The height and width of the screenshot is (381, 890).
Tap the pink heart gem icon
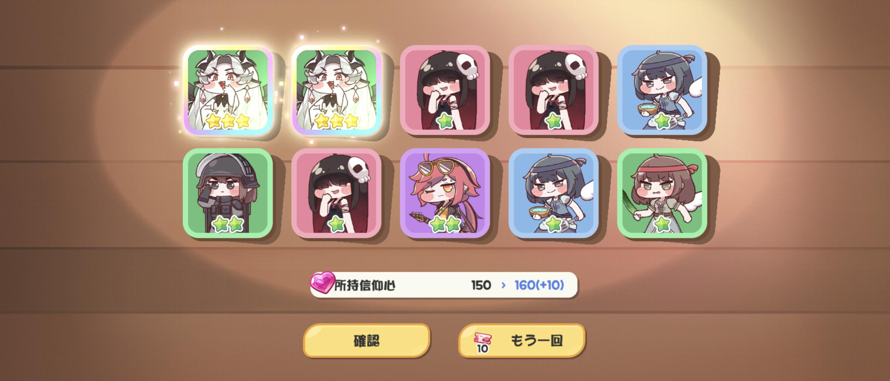(322, 283)
